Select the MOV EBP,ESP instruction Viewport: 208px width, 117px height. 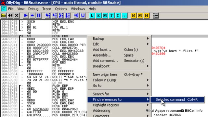pos(63,89)
